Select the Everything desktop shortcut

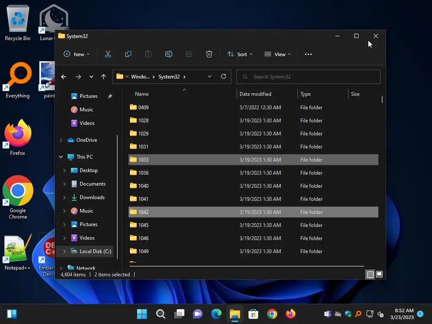point(18,81)
